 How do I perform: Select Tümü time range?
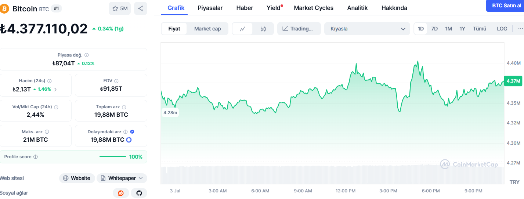coord(480,29)
